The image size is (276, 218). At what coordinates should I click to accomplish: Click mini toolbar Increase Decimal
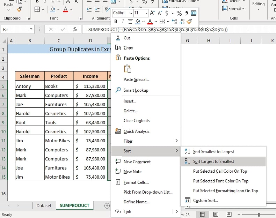[174, 21]
